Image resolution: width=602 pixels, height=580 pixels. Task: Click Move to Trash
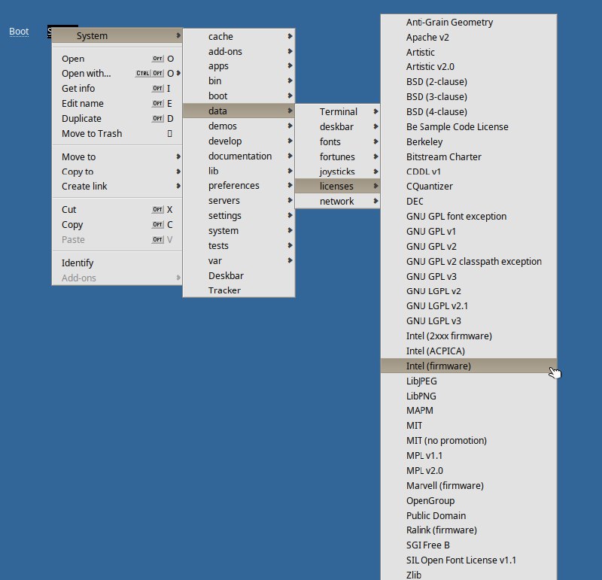92,134
